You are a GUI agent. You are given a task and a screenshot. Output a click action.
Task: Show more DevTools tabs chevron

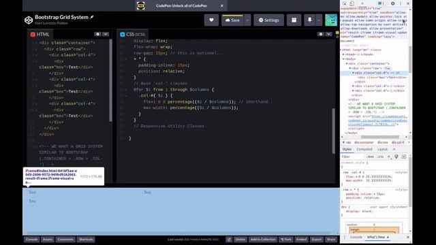[x=362, y=3]
